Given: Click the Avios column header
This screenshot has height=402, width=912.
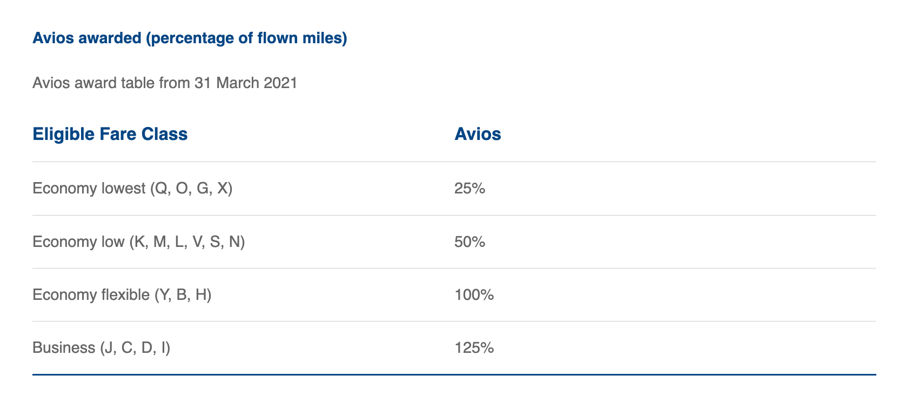Looking at the screenshot, I should (478, 134).
